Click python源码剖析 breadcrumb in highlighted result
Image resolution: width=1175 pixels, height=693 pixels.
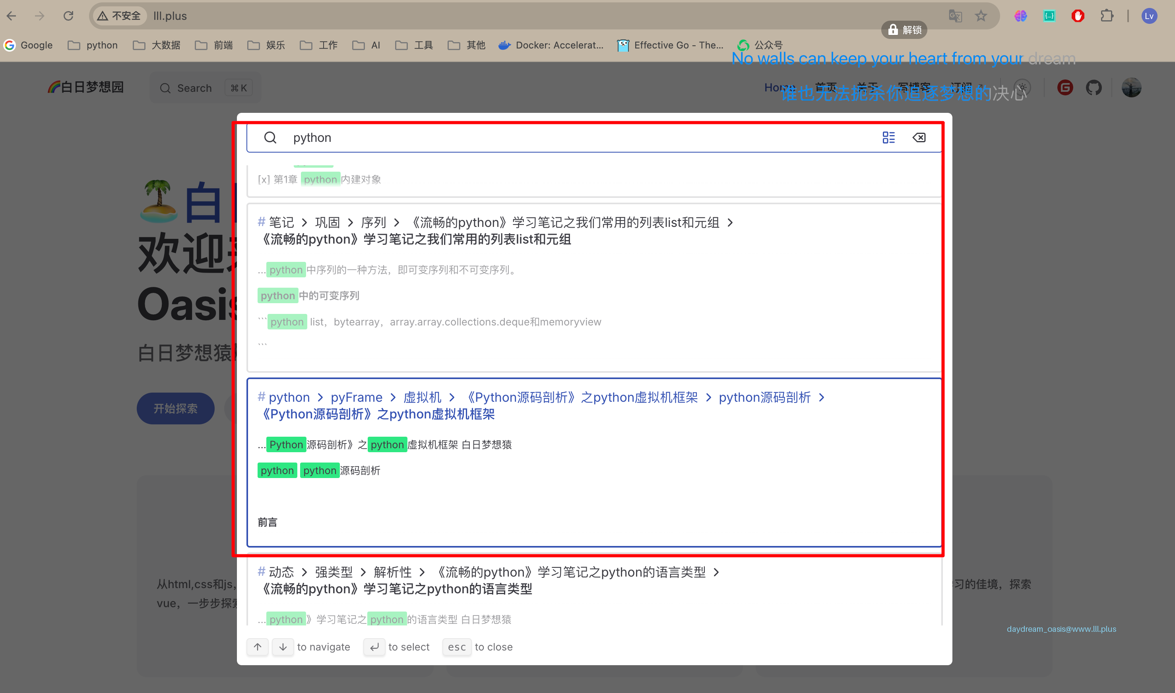[764, 397]
